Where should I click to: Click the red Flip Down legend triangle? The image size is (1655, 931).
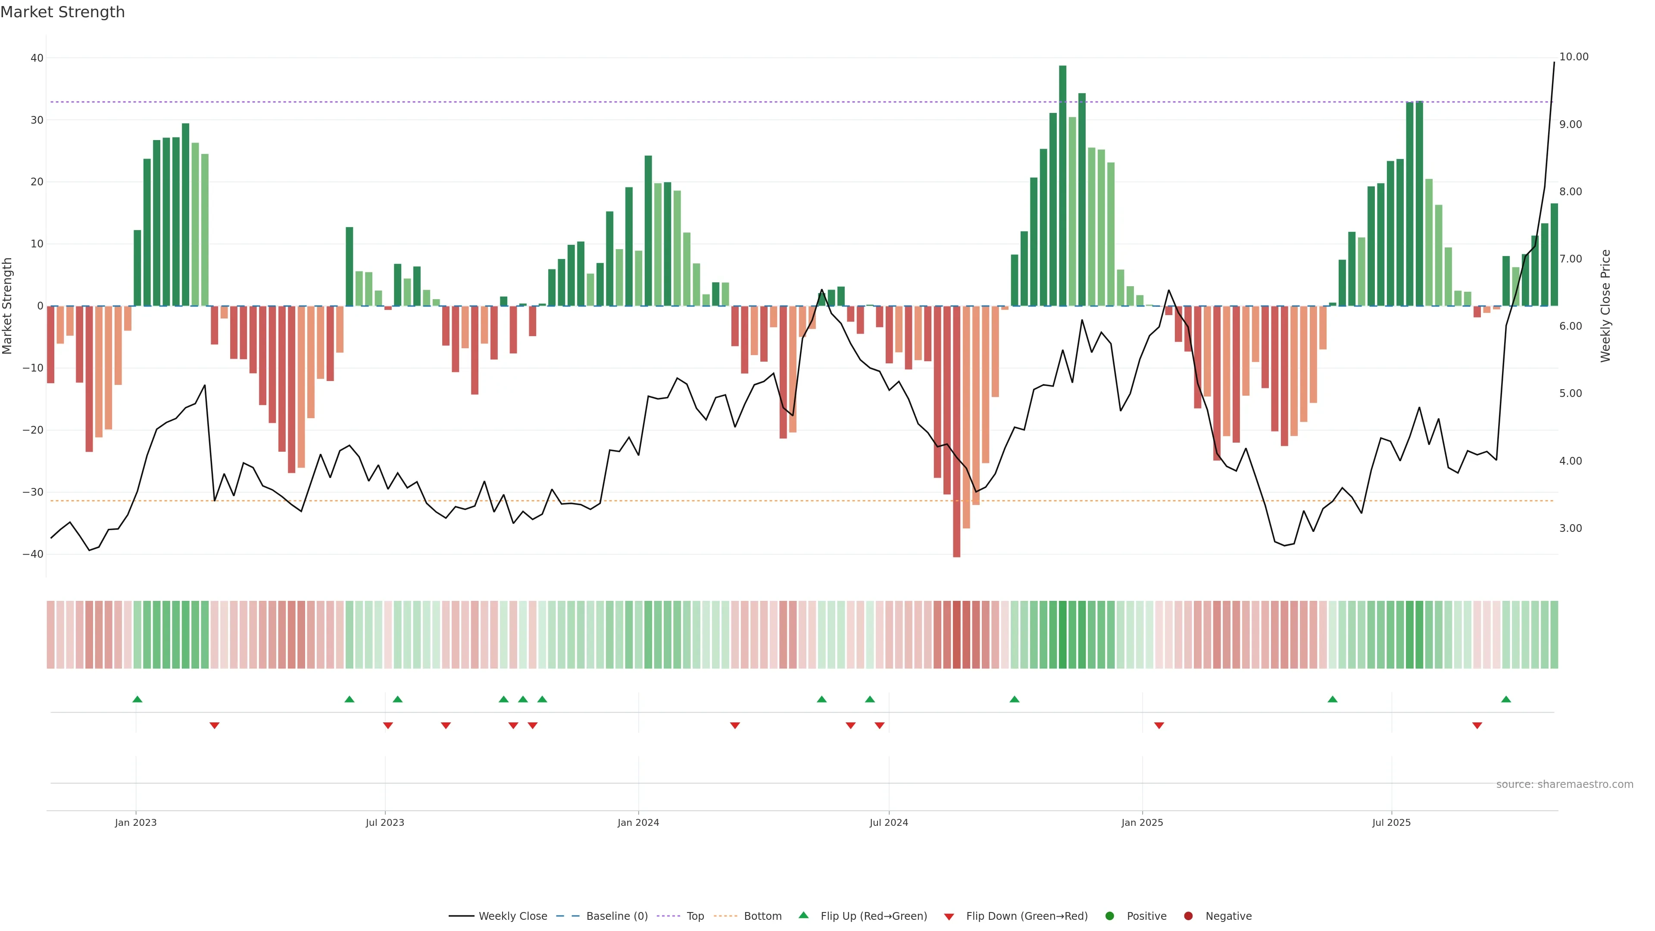(949, 917)
